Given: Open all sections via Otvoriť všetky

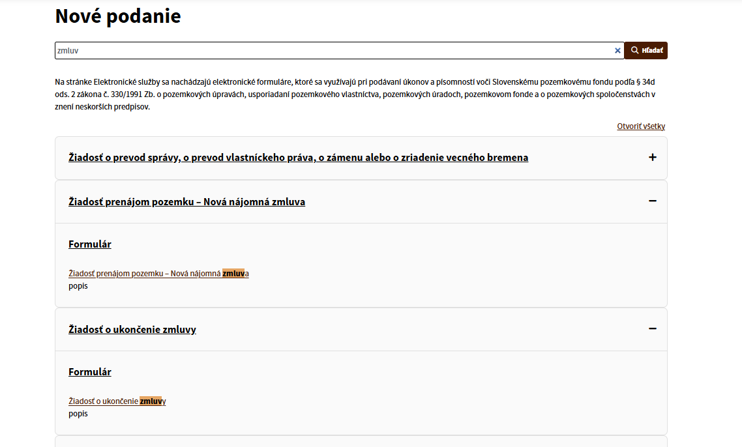Looking at the screenshot, I should pos(641,126).
